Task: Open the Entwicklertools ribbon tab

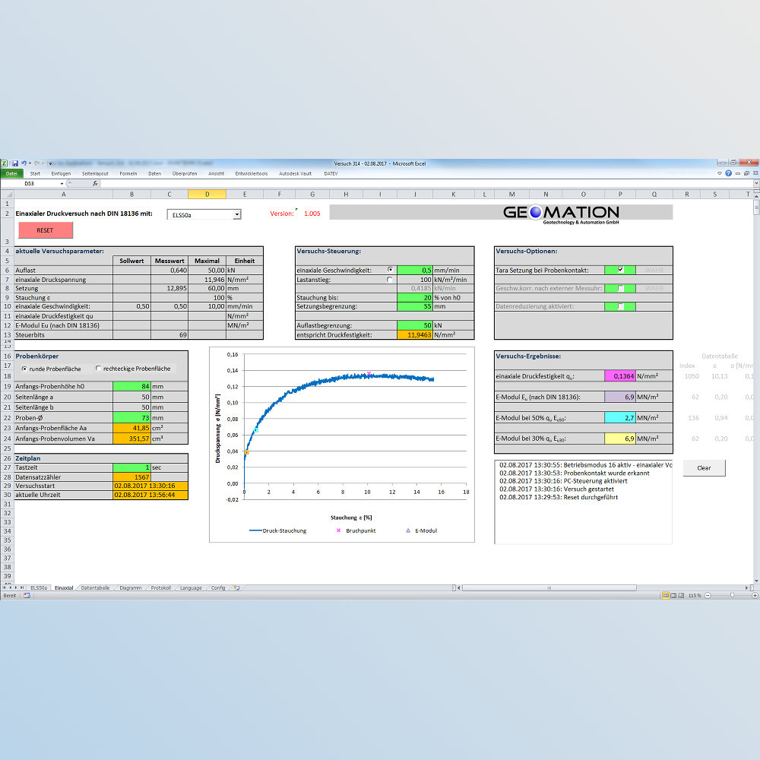Action: pyautogui.click(x=252, y=173)
